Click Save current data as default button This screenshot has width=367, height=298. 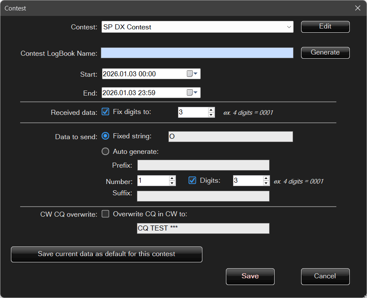tap(107, 254)
